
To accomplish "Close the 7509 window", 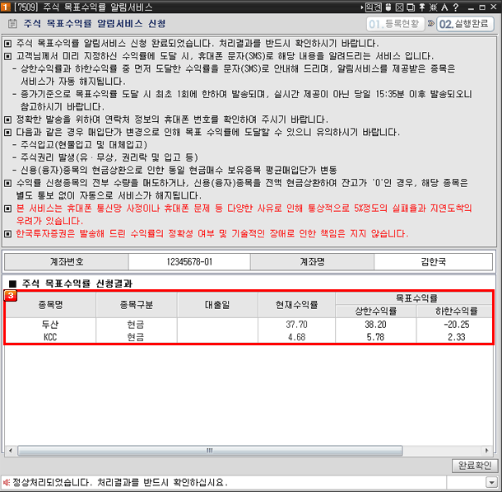I will [494, 7].
